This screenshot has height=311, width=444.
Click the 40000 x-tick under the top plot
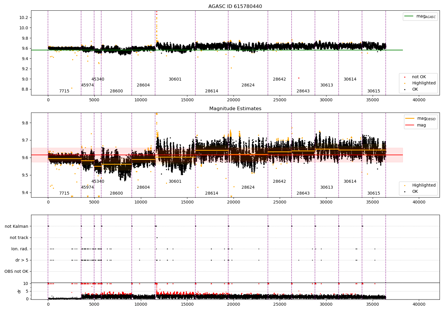tap(419, 100)
